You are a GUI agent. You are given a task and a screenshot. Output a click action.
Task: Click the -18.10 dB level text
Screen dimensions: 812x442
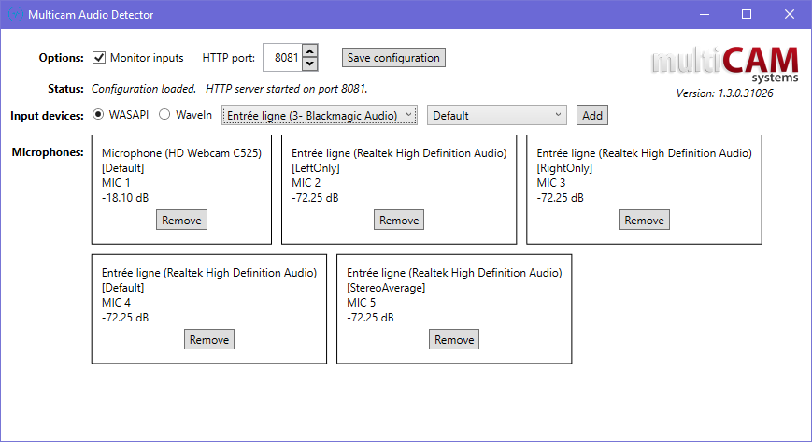tap(125, 198)
